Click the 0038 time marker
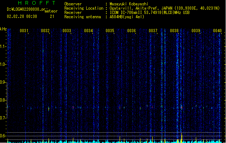This screenshot has height=143, width=226. click(x=174, y=31)
